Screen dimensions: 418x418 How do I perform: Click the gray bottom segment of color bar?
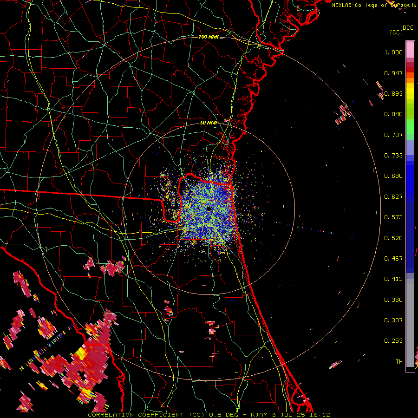pyautogui.click(x=410, y=323)
